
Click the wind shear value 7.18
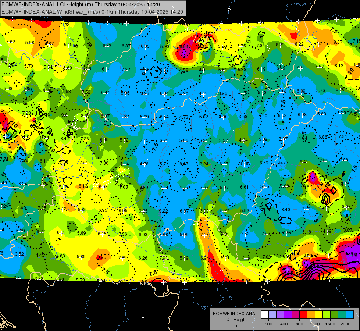(204, 235)
